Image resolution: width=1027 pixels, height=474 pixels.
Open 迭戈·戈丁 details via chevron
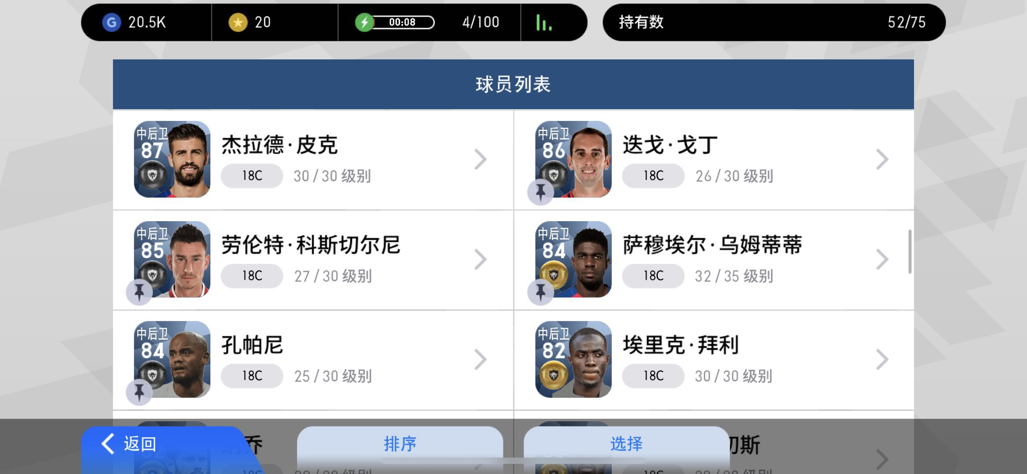pyautogui.click(x=882, y=159)
